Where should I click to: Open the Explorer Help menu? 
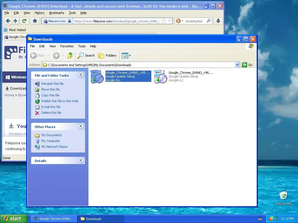pyautogui.click(x=93, y=46)
